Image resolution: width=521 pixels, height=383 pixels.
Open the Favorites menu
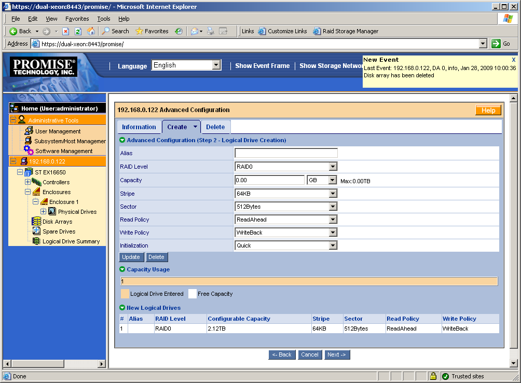77,19
